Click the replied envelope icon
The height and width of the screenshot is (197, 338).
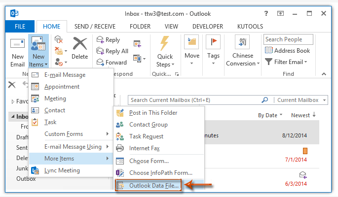303,175
